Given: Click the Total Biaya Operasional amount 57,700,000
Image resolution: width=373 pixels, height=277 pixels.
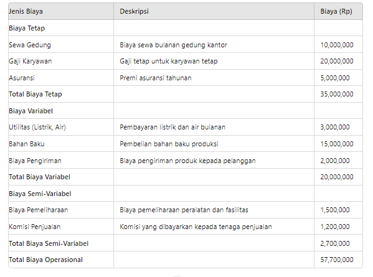Looking at the screenshot, I should 337,260.
